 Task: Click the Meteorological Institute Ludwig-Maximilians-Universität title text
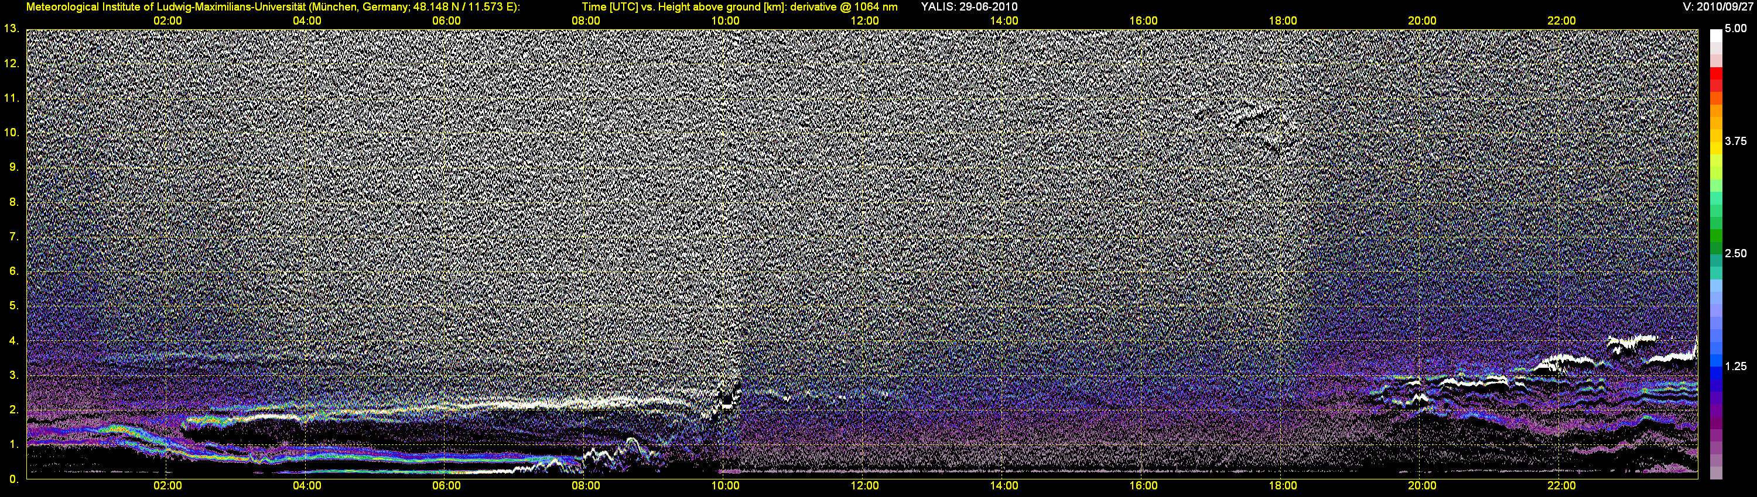[273, 7]
